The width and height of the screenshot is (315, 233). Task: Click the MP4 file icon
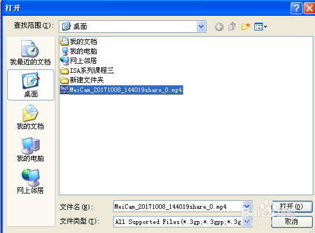(64, 90)
